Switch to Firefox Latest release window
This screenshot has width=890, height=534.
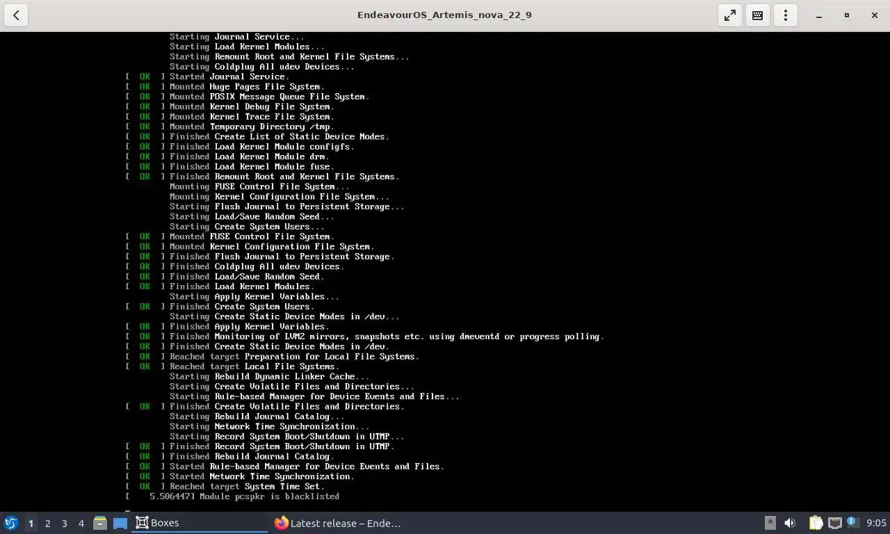(338, 523)
